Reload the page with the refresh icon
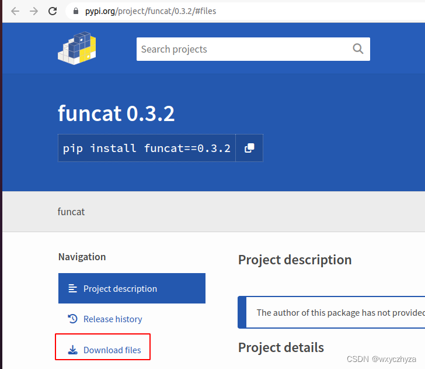 53,11
